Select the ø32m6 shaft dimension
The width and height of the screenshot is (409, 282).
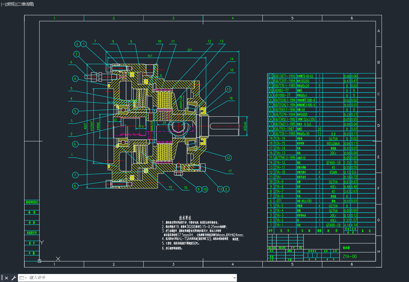pos(245,126)
